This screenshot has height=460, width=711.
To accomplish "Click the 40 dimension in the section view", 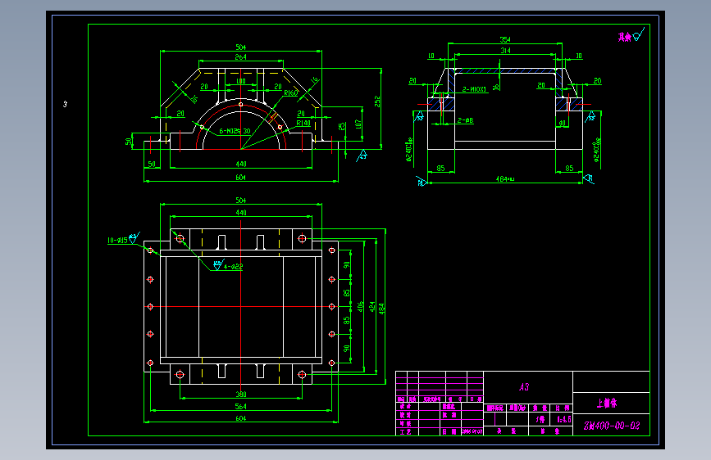I will pyautogui.click(x=563, y=123).
